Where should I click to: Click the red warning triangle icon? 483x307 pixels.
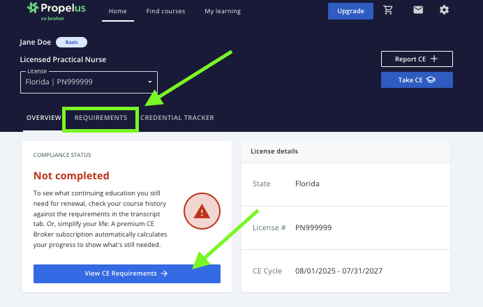pyautogui.click(x=202, y=210)
